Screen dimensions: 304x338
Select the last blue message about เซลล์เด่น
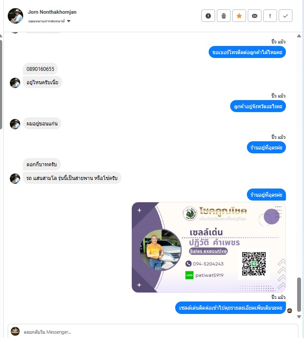point(231,308)
